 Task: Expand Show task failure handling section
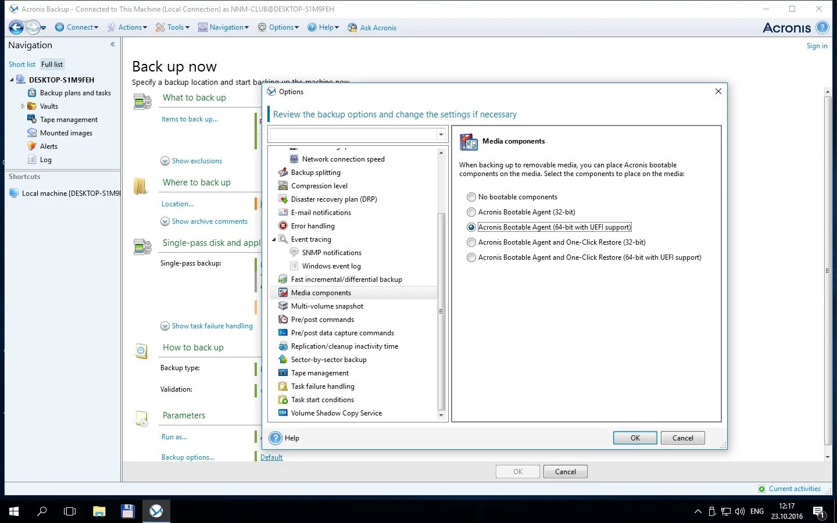(165, 326)
